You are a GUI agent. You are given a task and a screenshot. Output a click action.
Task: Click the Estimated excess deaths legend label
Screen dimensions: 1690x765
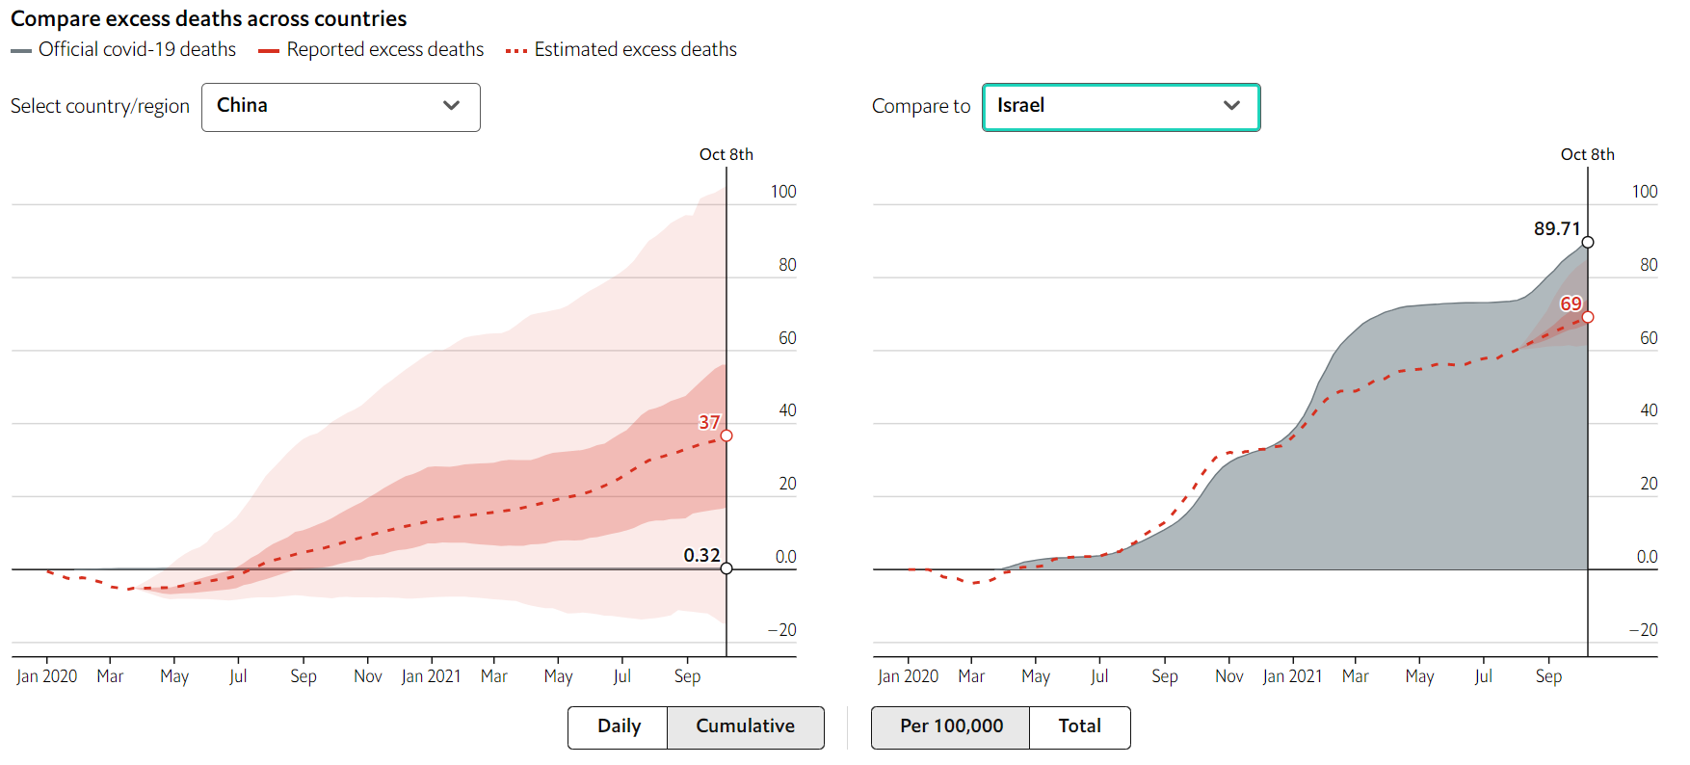[x=635, y=50]
